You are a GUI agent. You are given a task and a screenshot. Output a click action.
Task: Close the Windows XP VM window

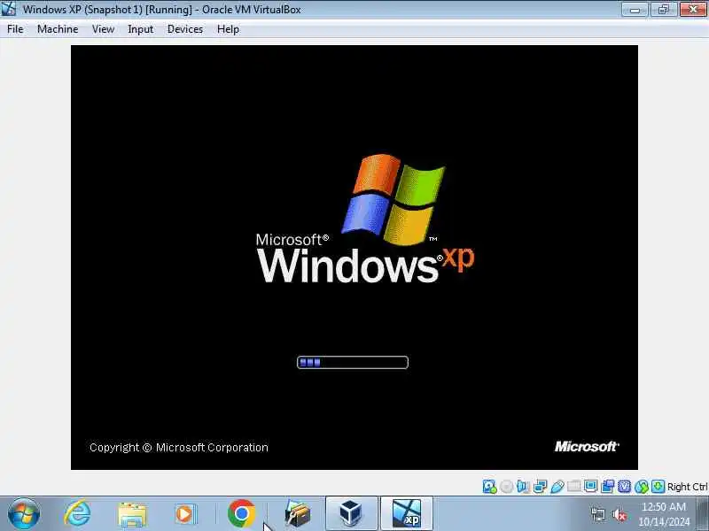[693, 10]
